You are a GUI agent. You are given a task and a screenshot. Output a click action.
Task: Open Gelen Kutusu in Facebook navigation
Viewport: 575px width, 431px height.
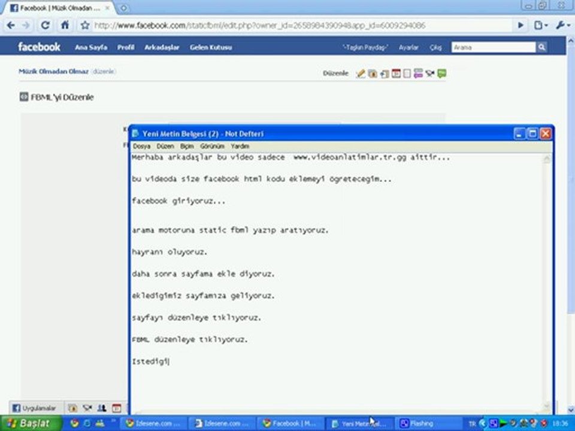tap(211, 47)
